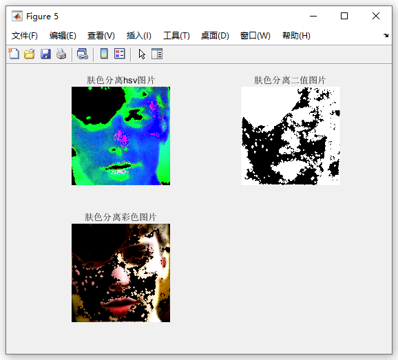
Task: Open the 编辑(E) menu
Action: tap(63, 36)
